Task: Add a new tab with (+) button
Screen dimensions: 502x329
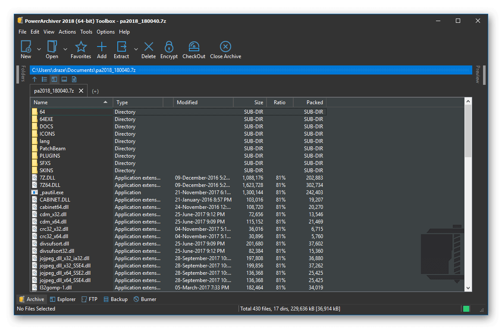Action: 95,91
